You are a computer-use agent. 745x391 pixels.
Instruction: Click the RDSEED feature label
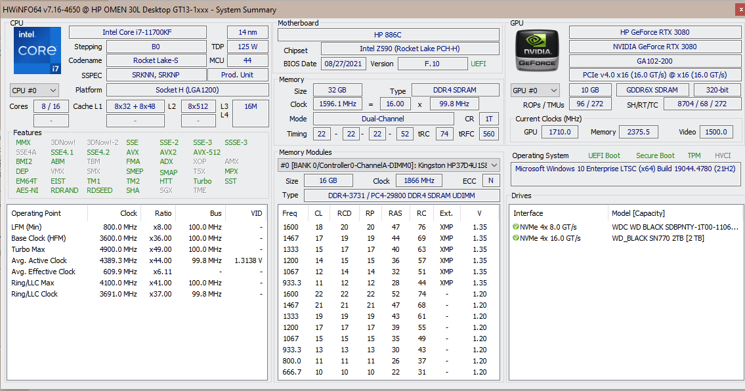point(100,190)
